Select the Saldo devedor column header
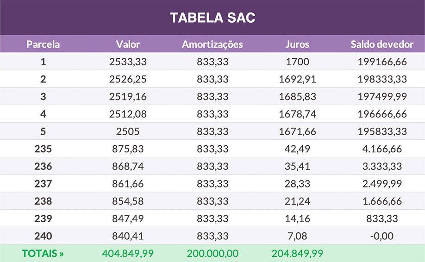Image resolution: width=425 pixels, height=262 pixels. (x=382, y=44)
